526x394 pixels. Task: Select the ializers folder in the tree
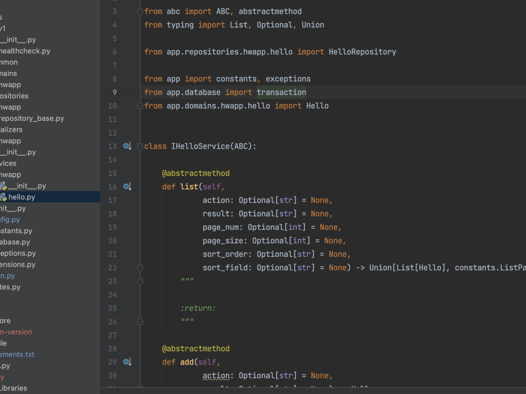[x=11, y=129]
